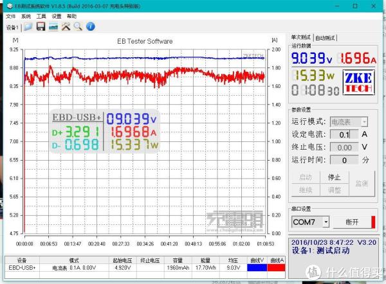Maximize the EB tester window
This screenshot has height=284, width=386.
click(355, 6)
